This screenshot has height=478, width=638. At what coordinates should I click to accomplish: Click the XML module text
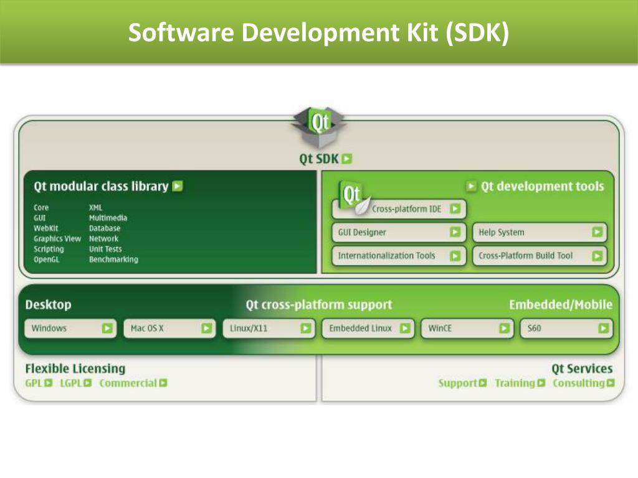[x=95, y=207]
